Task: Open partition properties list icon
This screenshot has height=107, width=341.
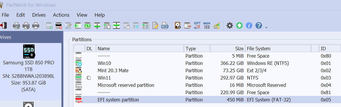Action: click(145, 26)
